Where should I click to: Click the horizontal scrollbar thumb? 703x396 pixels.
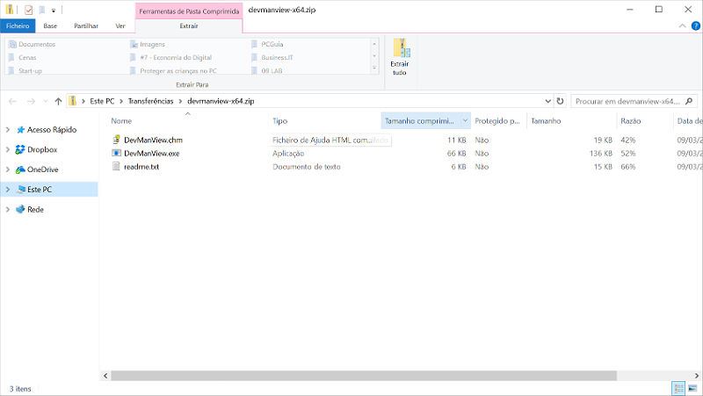pos(364,376)
